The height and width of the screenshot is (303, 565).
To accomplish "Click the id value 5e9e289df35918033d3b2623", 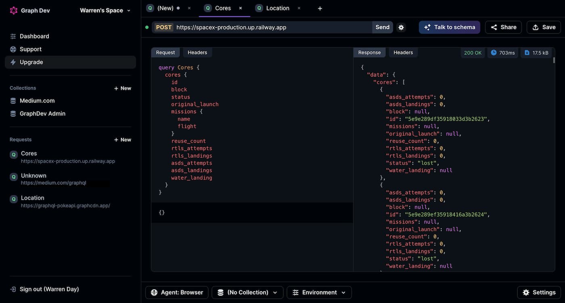I will click(447, 119).
